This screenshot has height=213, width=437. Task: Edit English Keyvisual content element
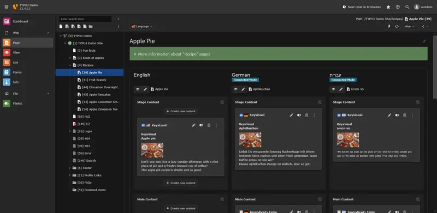pos(194,125)
